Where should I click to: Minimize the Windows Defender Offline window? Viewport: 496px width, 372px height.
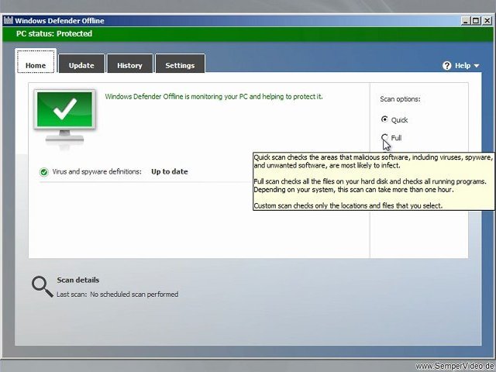465,21
